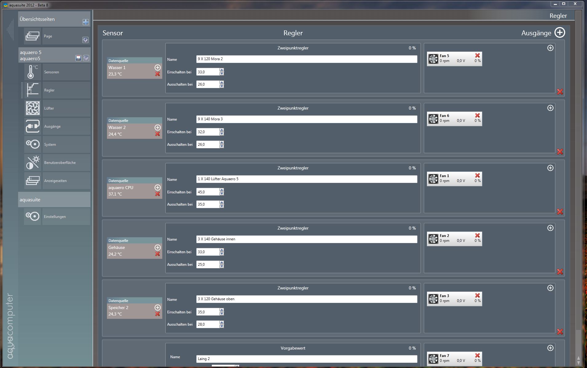Remove Fan 1 output

[477, 175]
